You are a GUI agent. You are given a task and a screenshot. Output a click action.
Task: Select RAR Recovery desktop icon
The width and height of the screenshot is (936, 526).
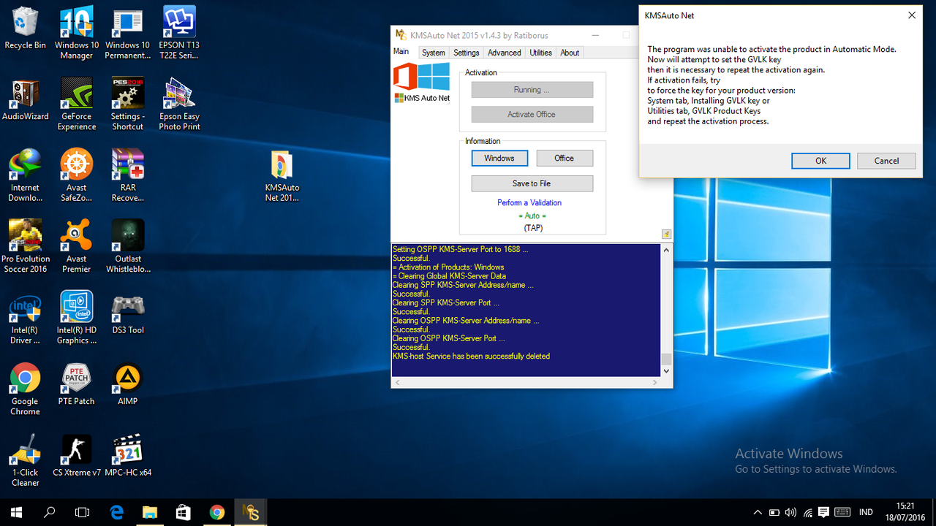[x=127, y=175]
